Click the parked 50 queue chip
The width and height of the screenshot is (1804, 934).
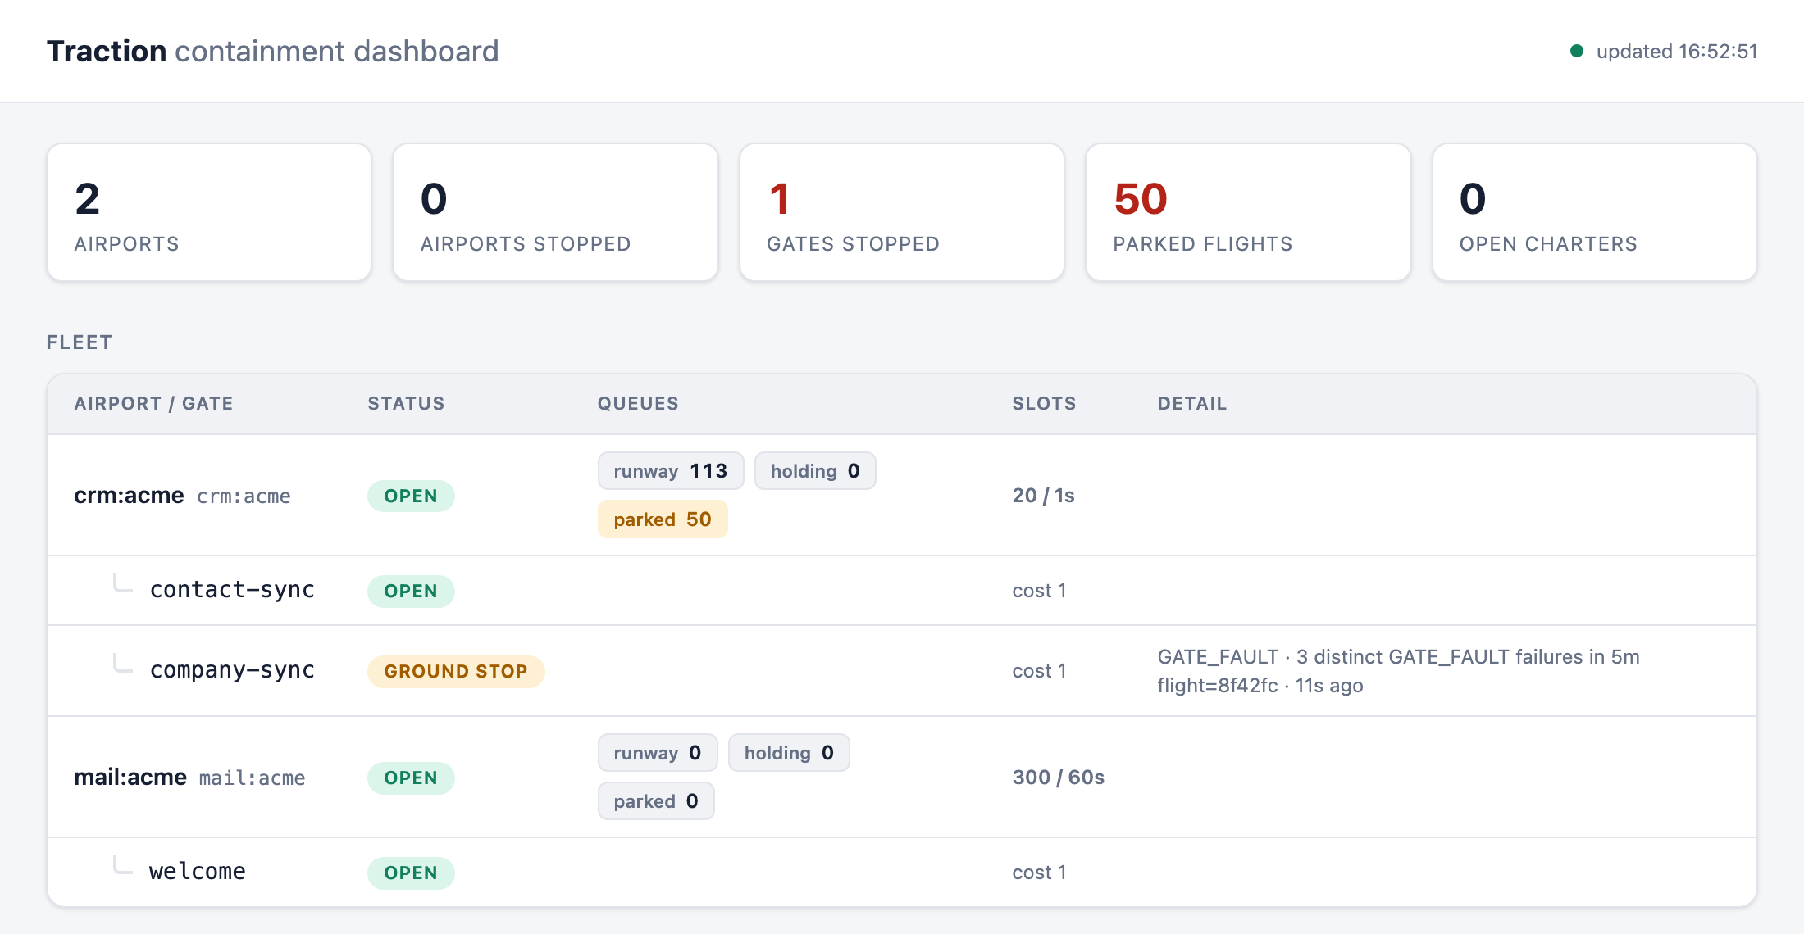tap(663, 519)
